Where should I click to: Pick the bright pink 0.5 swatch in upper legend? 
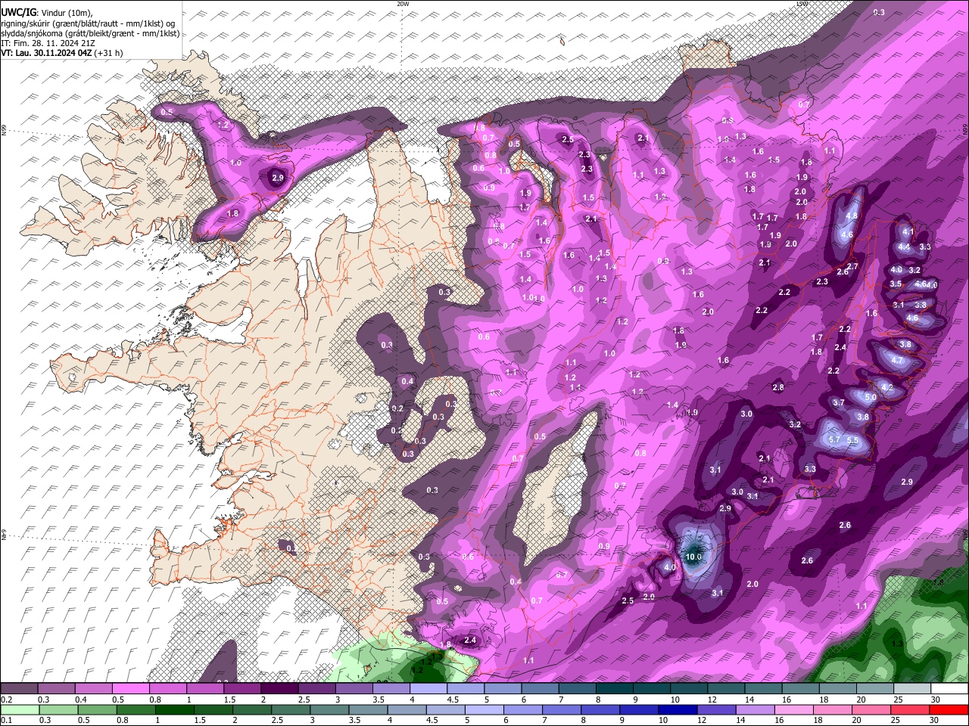pyautogui.click(x=130, y=689)
